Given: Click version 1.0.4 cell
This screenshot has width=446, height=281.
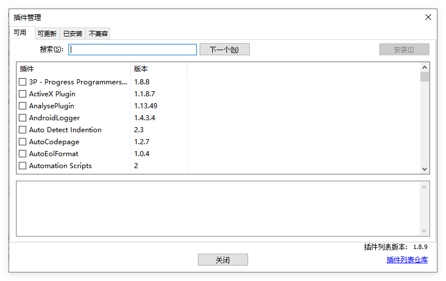Looking at the screenshot, I should point(141,154).
